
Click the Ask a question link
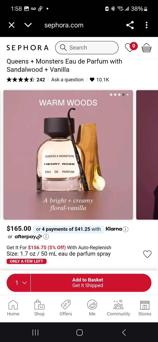point(67,80)
